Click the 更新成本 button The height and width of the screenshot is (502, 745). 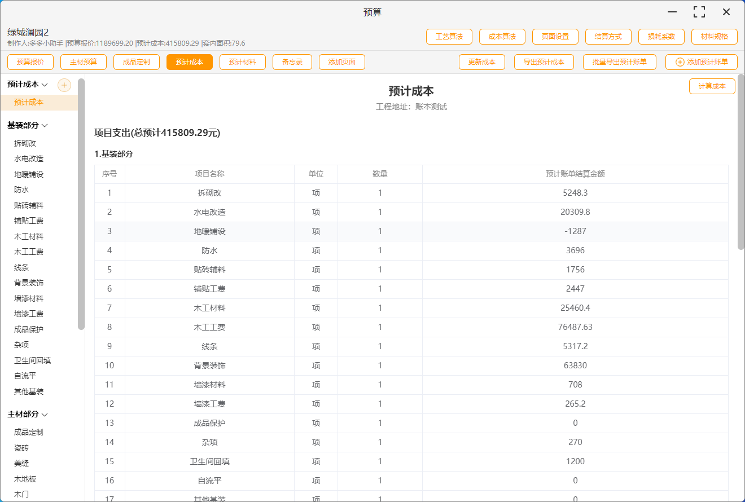[482, 62]
